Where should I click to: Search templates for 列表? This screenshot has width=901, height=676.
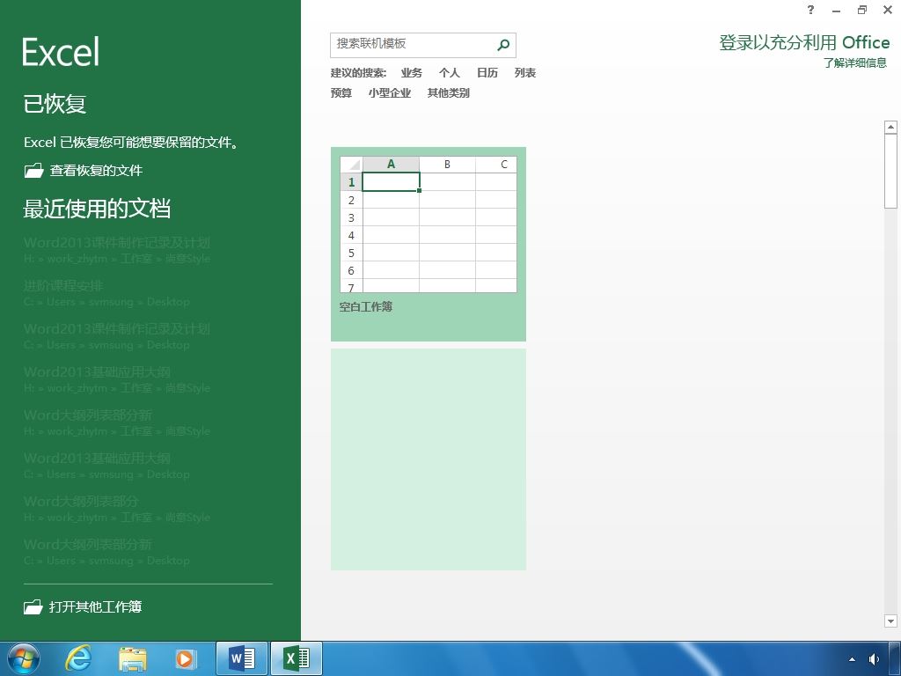pos(525,73)
